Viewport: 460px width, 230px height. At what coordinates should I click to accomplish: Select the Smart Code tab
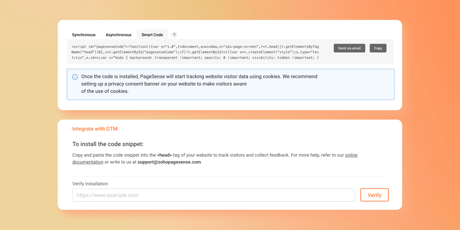pyautogui.click(x=152, y=35)
